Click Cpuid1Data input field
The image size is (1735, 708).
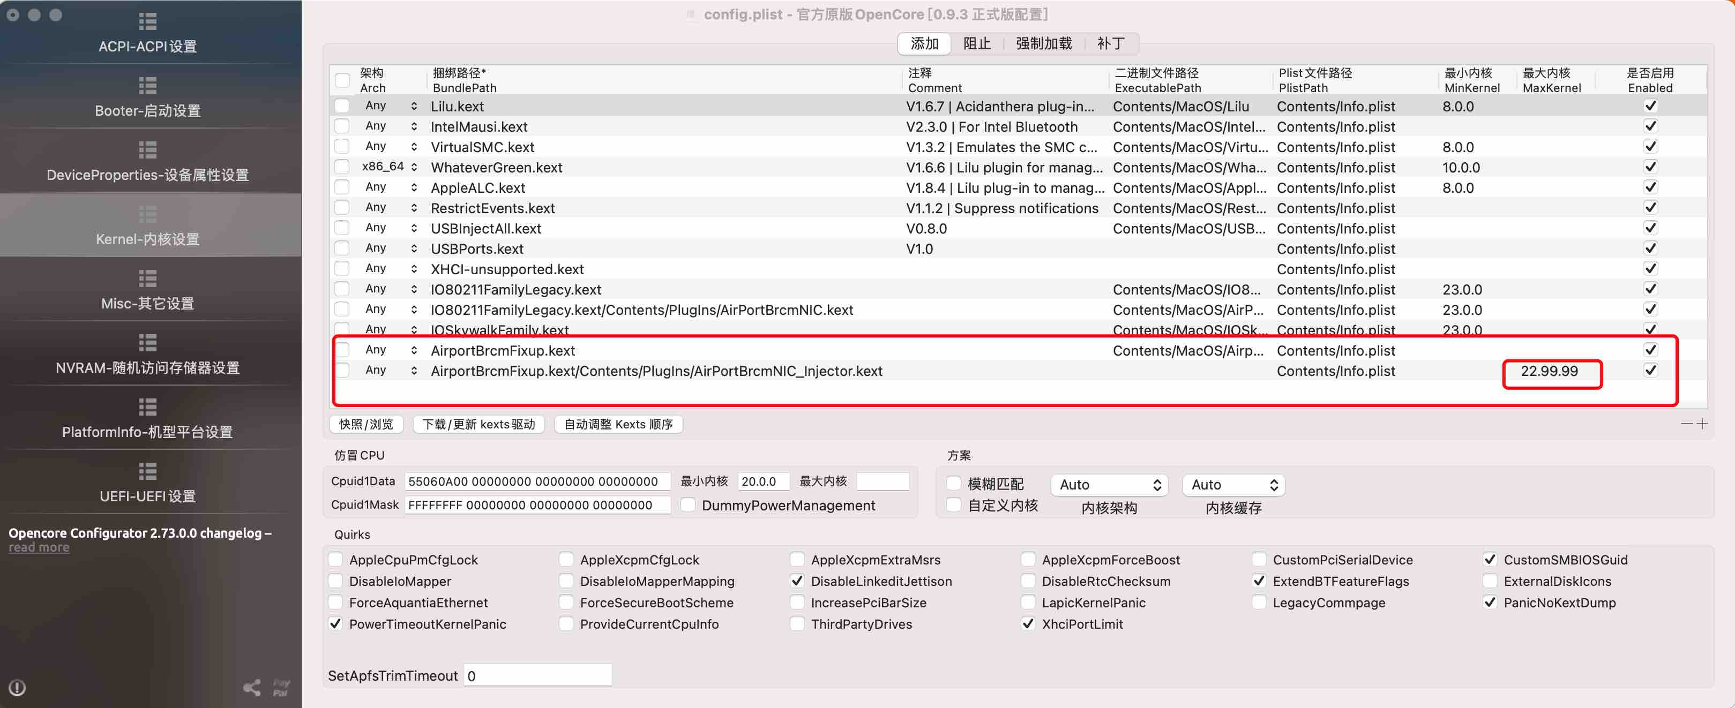[x=537, y=481]
